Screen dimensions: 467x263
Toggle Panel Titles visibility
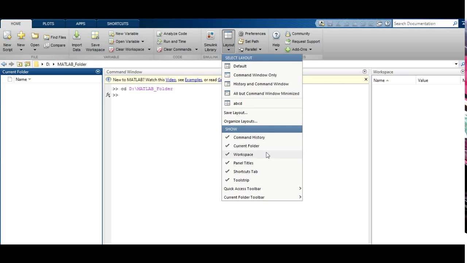coord(262,163)
